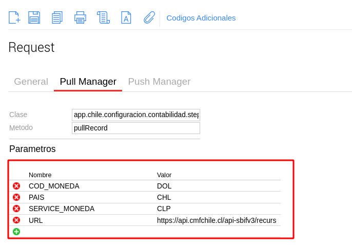Viewport: 352px width, 245px height.
Task: Open the log scroll icon
Action: 103,17
